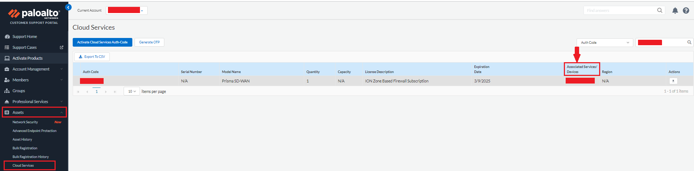Viewport: 694px width, 171px height.
Task: Click the filter search magnifier icon
Action: [x=689, y=42]
